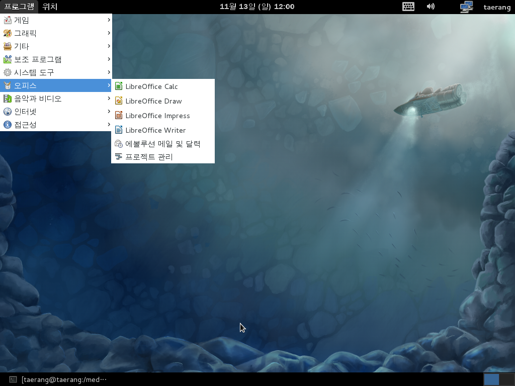
Task: Open the network connection indicator
Action: [466, 7]
